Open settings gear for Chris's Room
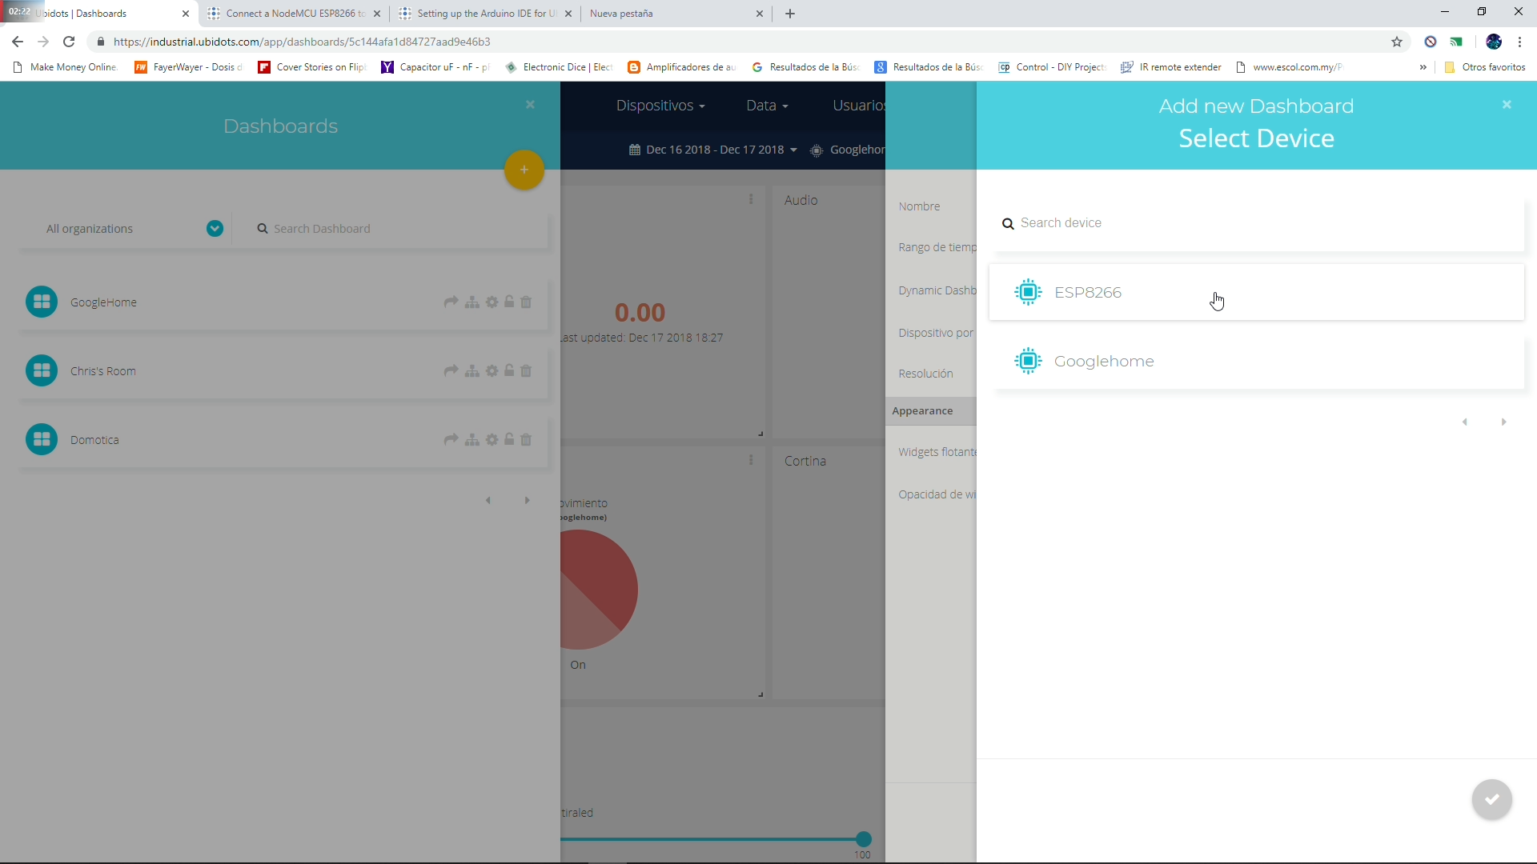Image resolution: width=1537 pixels, height=864 pixels. point(492,371)
